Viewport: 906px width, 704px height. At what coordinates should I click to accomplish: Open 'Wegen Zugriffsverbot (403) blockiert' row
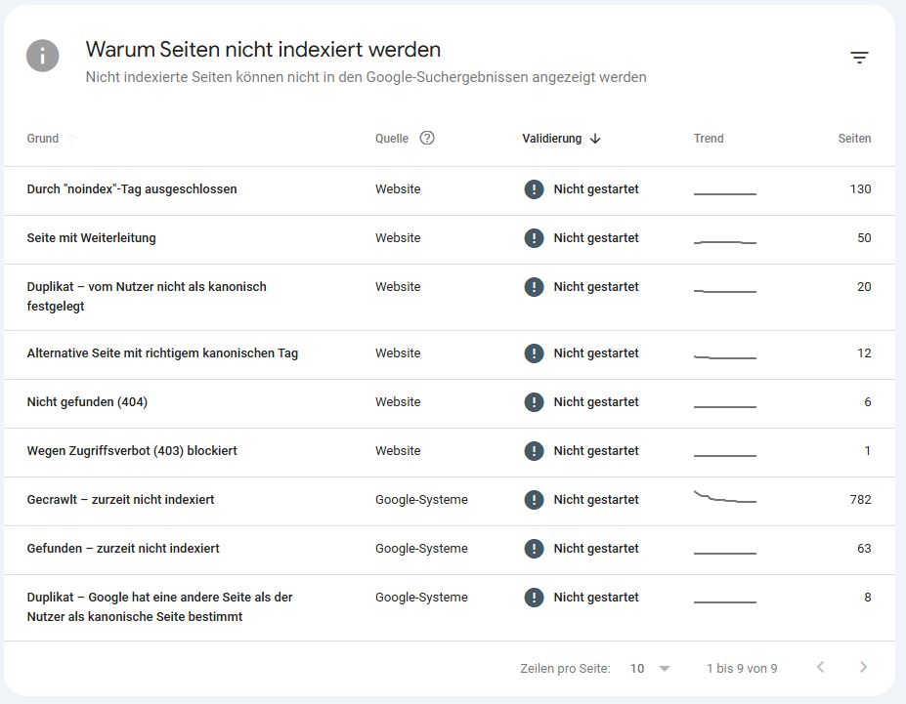[x=132, y=451]
